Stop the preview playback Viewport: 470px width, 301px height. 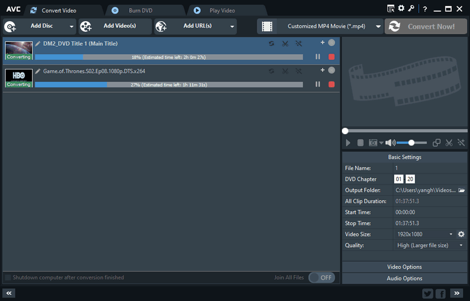coord(360,143)
